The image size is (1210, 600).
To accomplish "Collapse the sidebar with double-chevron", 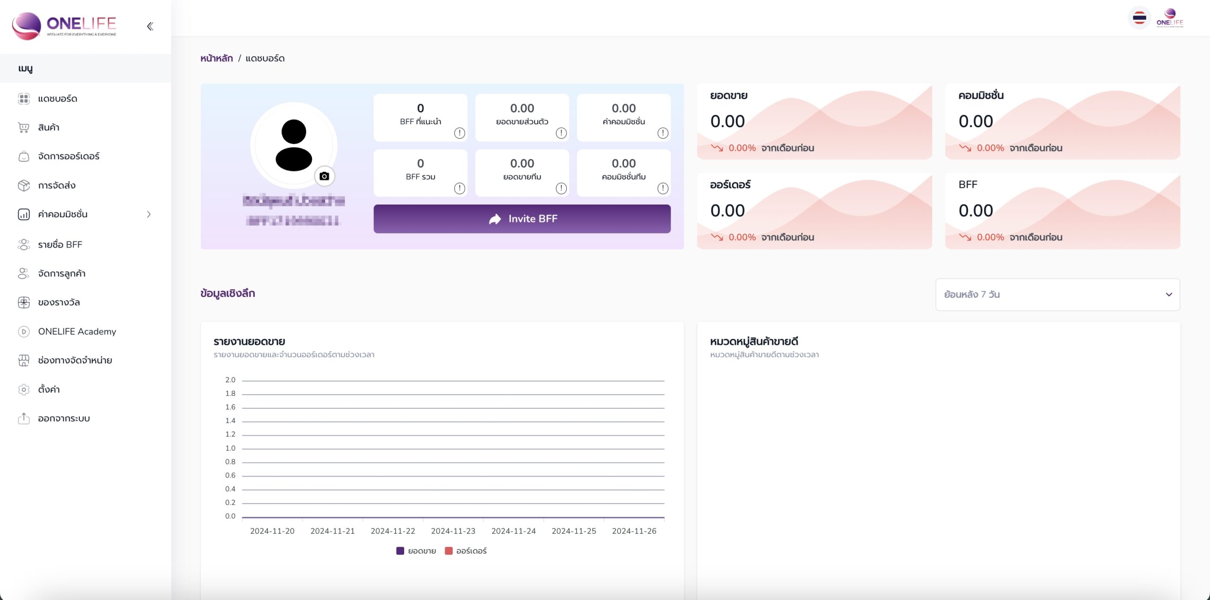I will pyautogui.click(x=150, y=26).
